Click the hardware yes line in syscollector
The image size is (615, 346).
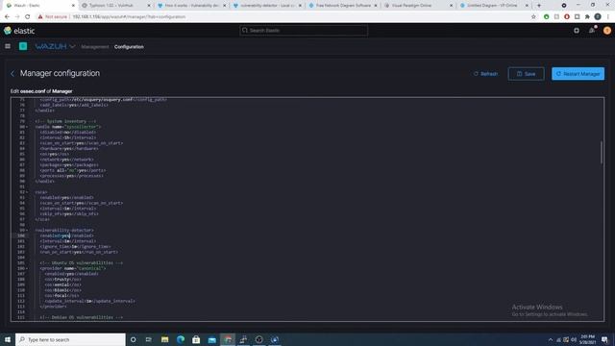69,149
